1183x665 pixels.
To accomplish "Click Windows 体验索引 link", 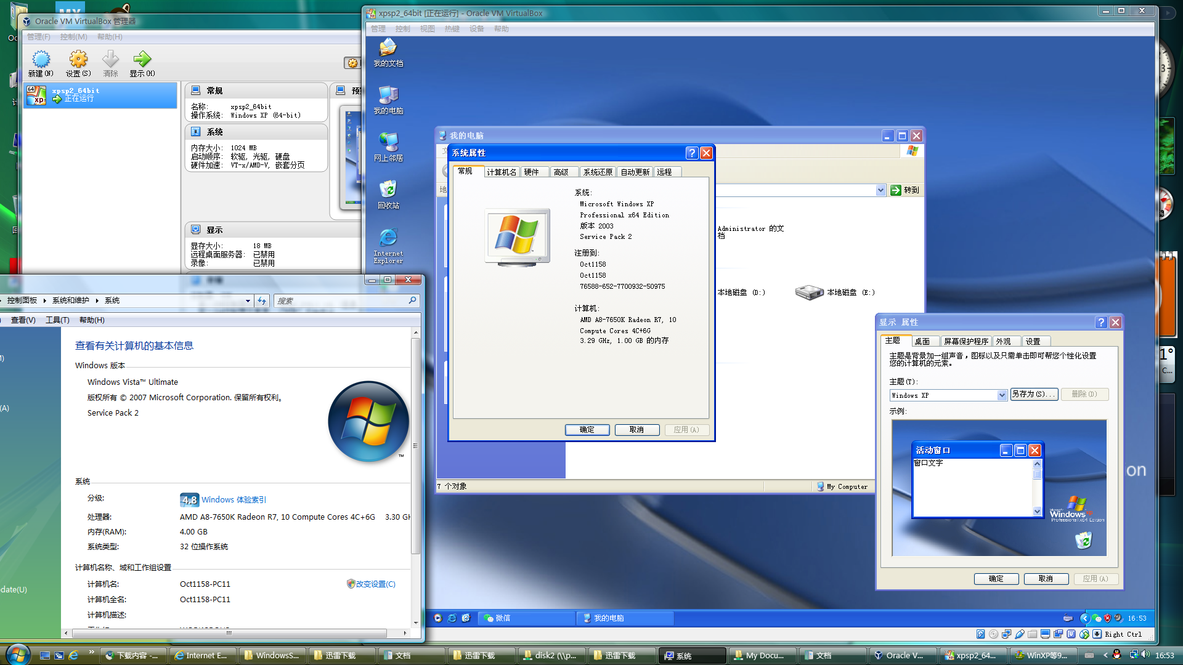I will coord(234,500).
